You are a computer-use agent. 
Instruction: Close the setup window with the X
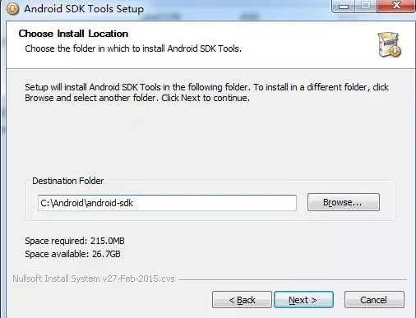pyautogui.click(x=396, y=6)
